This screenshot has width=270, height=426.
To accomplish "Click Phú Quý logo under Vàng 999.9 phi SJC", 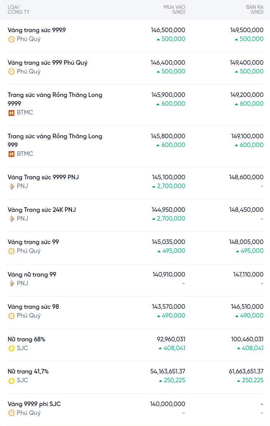I will [x=11, y=413].
